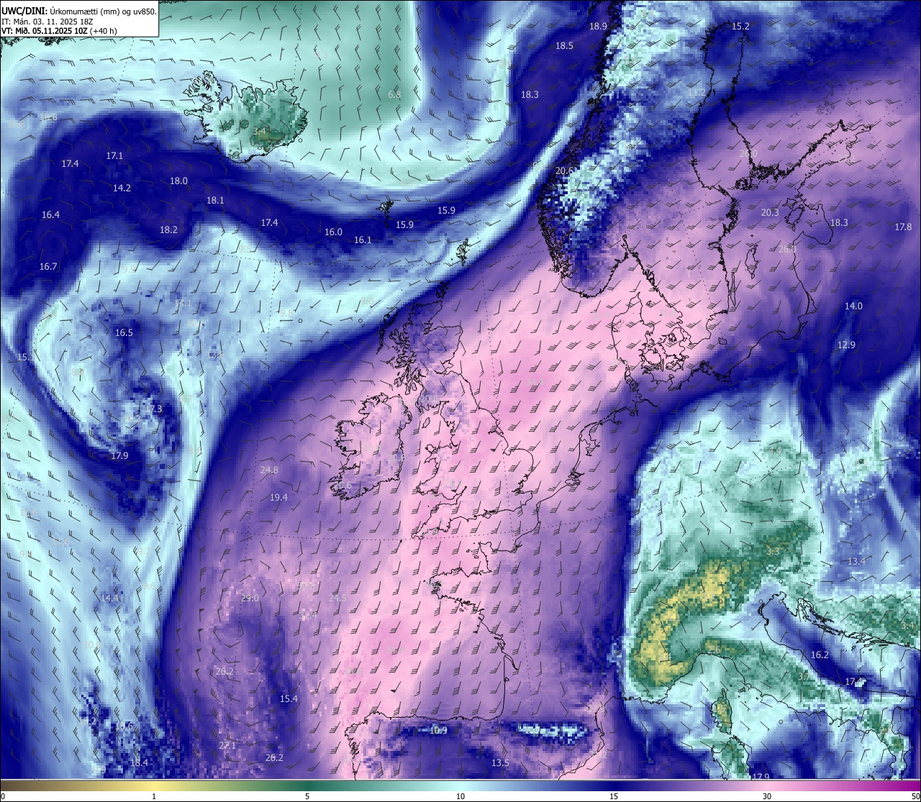Image resolution: width=921 pixels, height=802 pixels.
Task: Click the map value 18.9
Action: 598,26
